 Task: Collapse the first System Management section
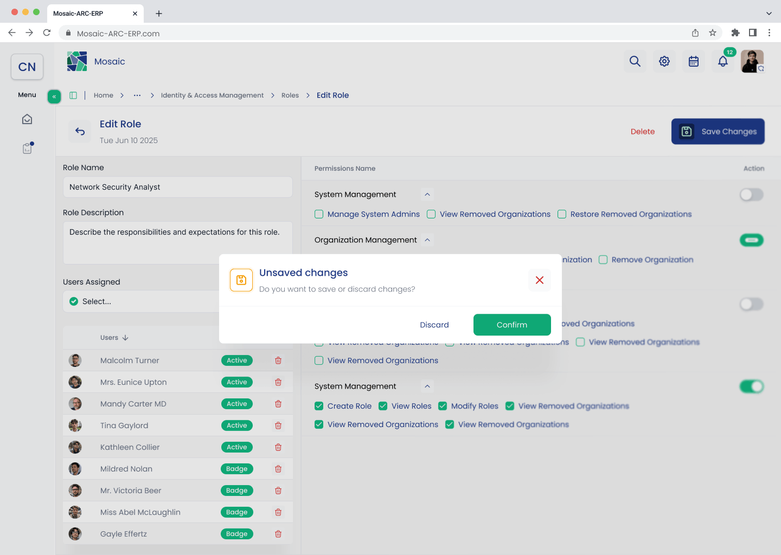point(427,195)
